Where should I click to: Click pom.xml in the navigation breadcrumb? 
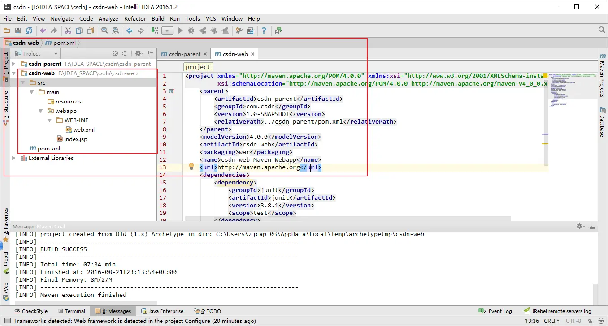61,43
